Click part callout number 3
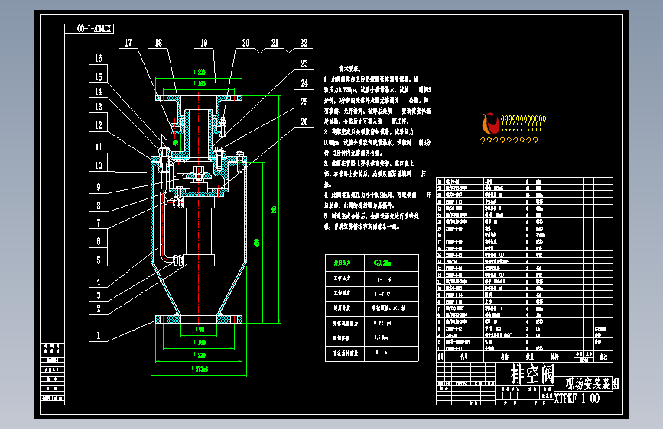Screen dimensions: 663x429 pyautogui.click(x=99, y=295)
